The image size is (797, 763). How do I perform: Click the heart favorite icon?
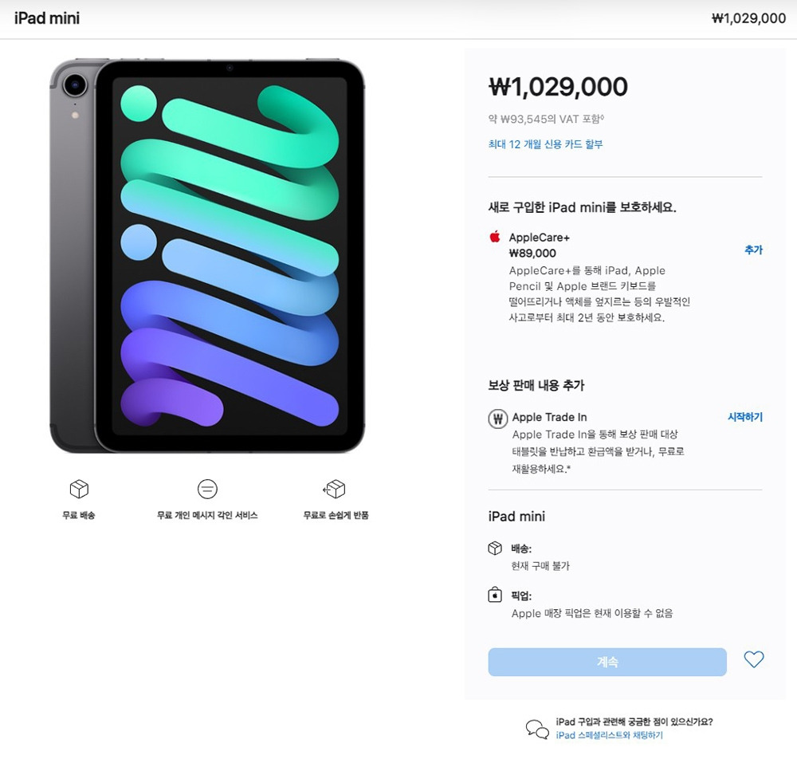coord(754,659)
